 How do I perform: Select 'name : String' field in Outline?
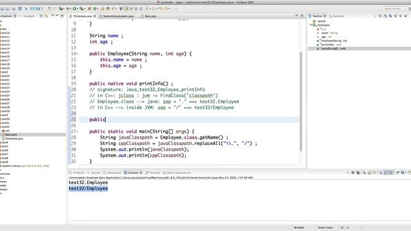point(329,33)
